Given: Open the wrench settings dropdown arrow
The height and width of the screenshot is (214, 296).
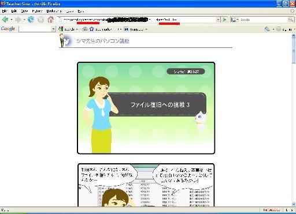Looking at the screenshot, I should 273,29.
